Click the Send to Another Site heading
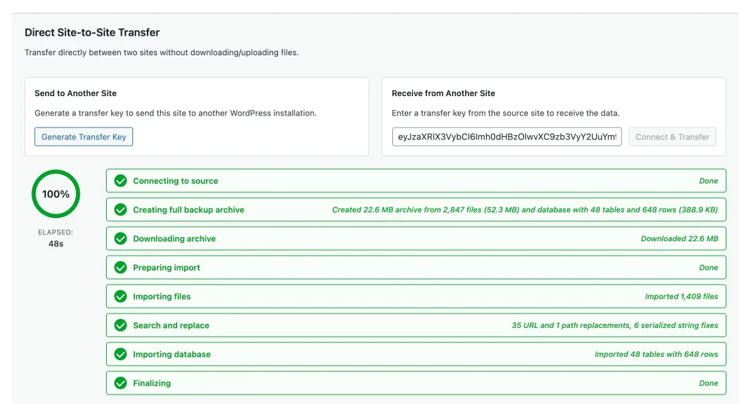This screenshot has height=404, width=749. point(75,93)
